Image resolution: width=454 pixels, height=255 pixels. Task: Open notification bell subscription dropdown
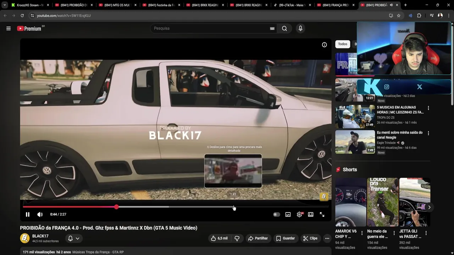[73, 238]
